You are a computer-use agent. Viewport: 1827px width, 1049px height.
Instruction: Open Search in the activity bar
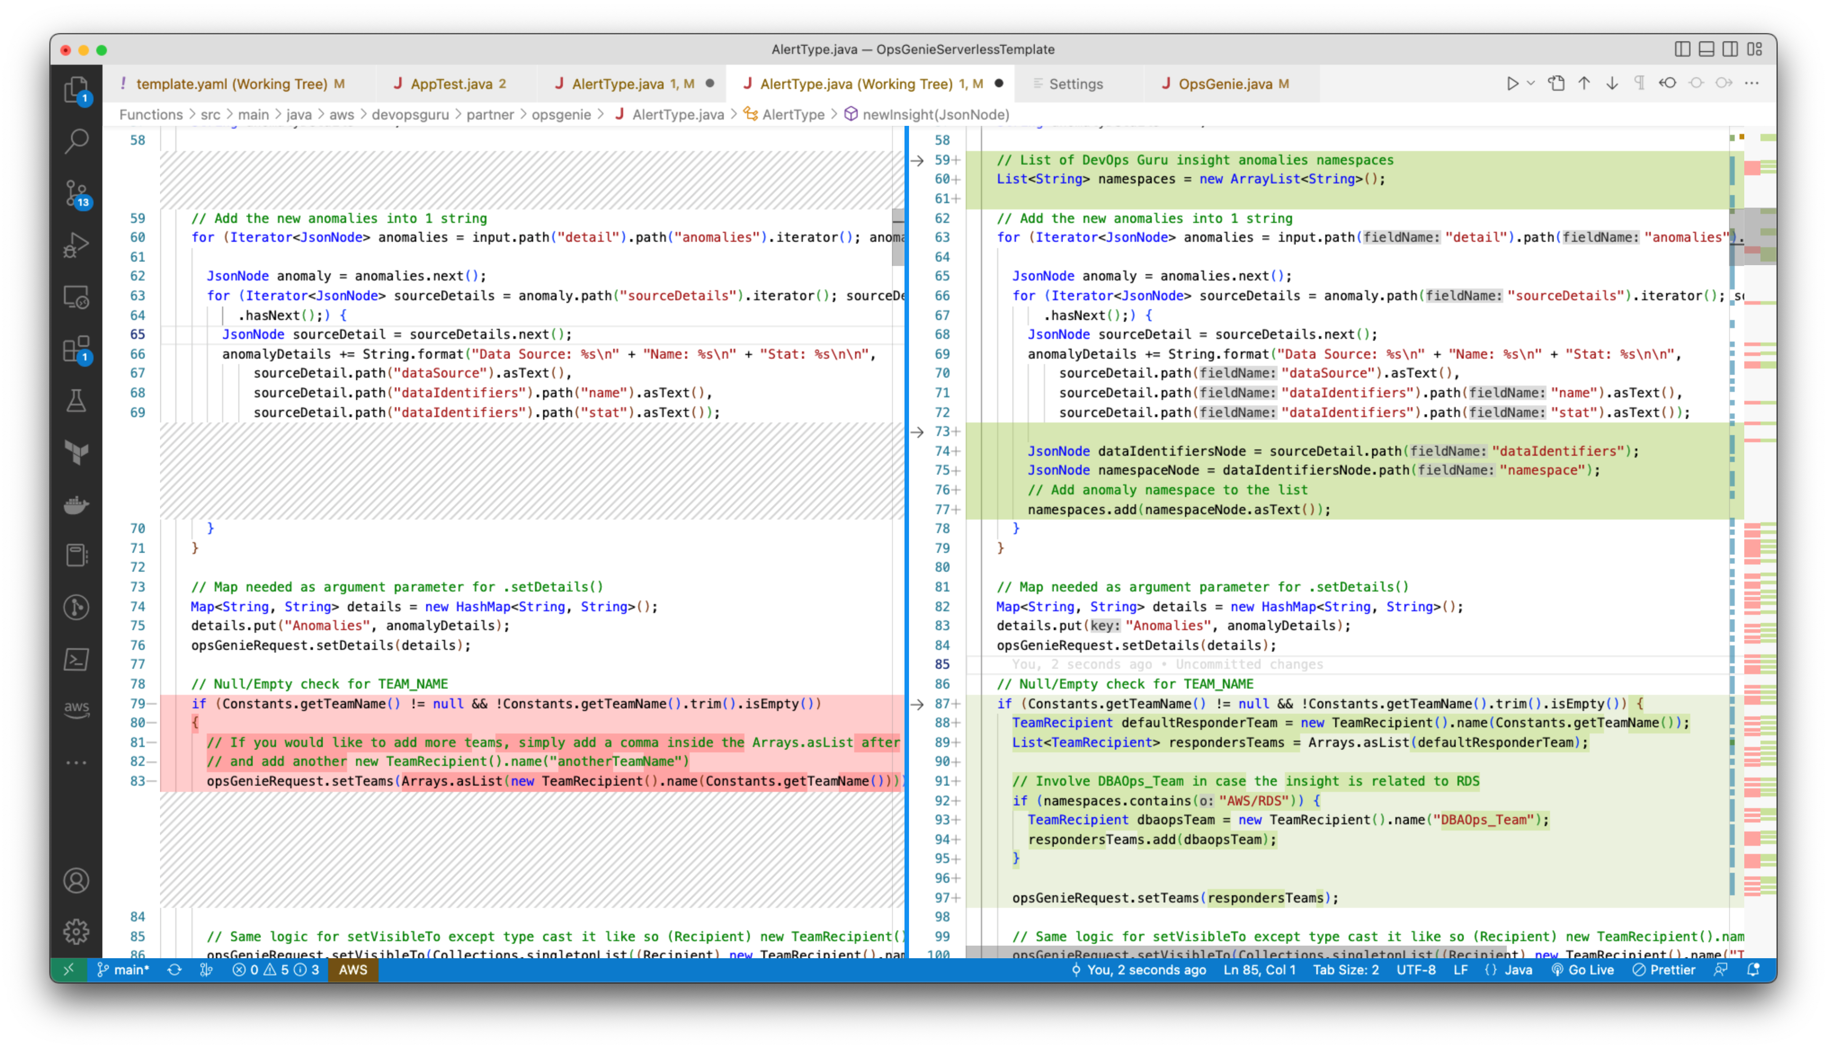[76, 142]
